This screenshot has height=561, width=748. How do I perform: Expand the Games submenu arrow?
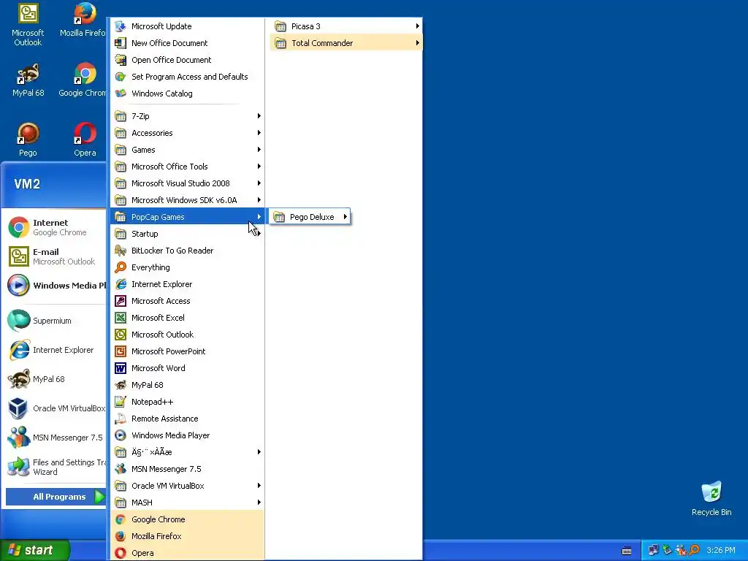(x=259, y=150)
